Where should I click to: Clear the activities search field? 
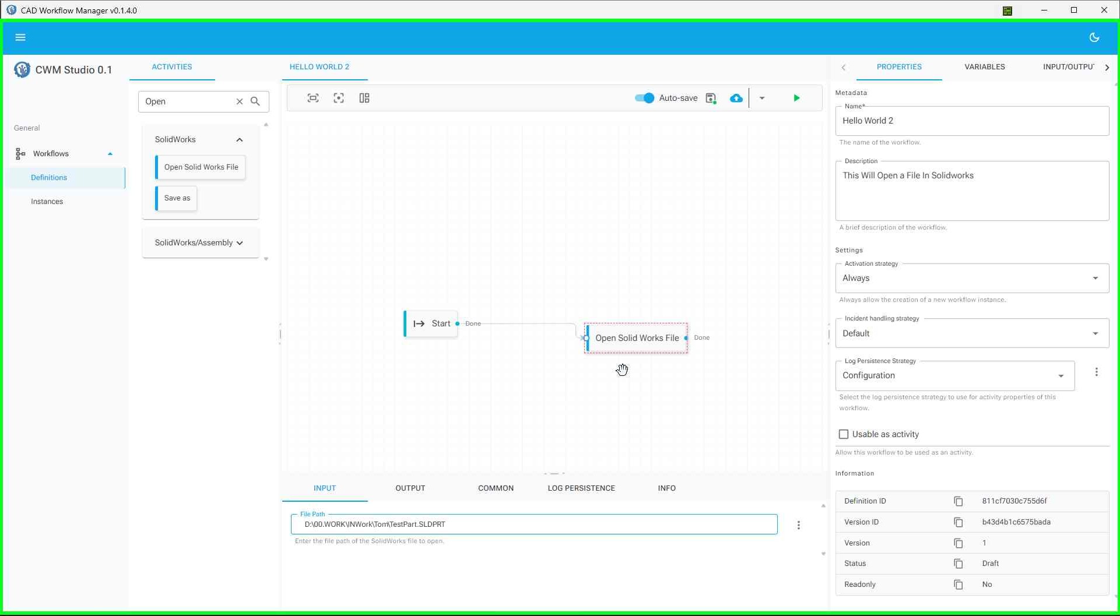click(240, 101)
